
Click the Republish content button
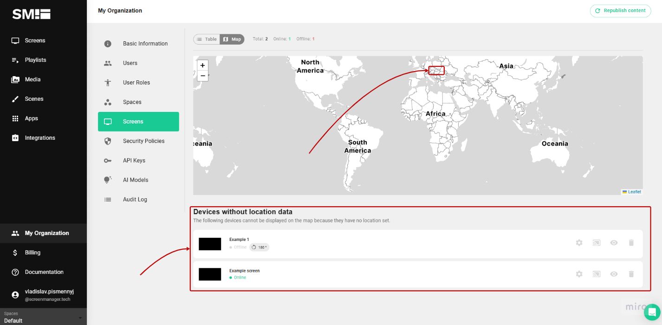point(620,11)
